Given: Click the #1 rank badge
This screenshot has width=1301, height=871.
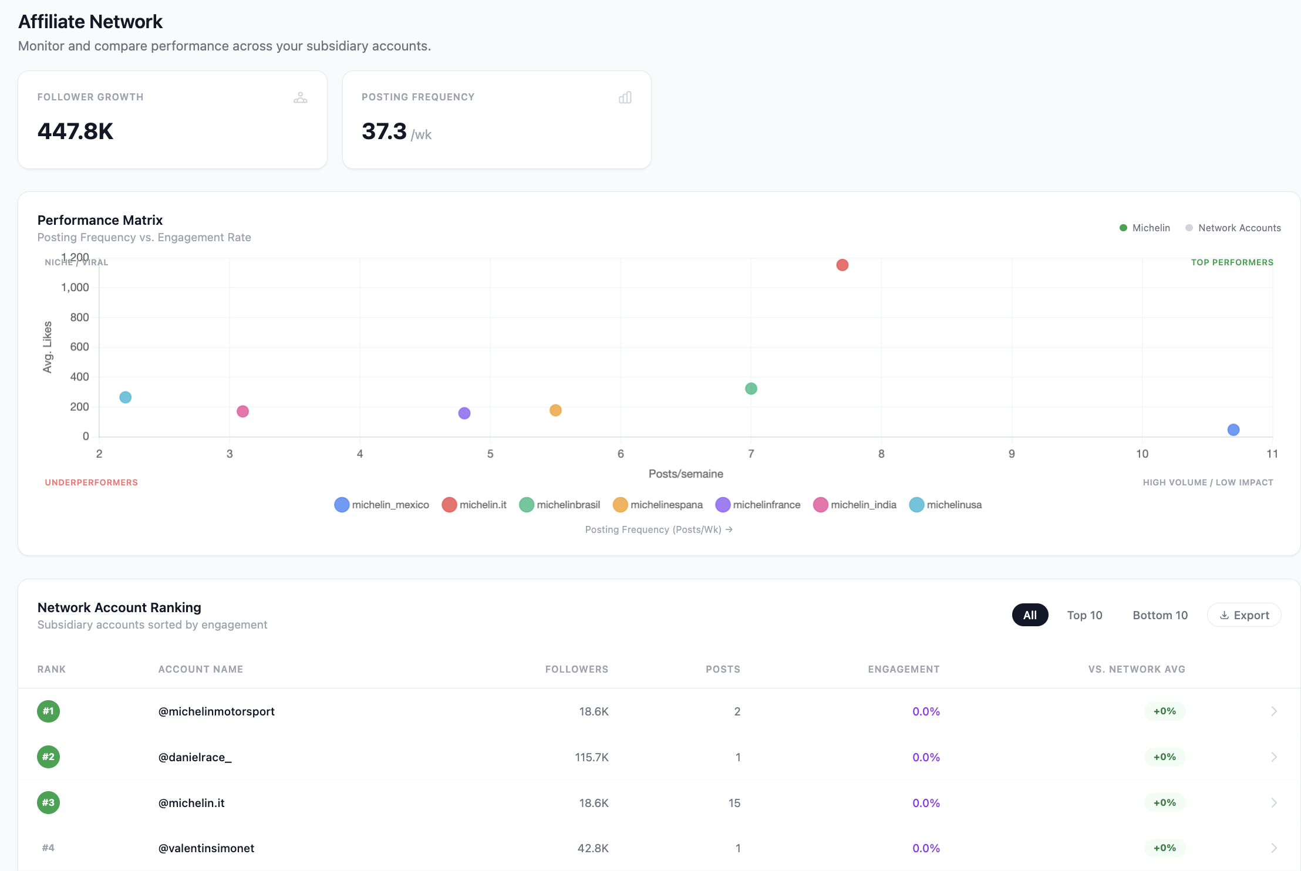Looking at the screenshot, I should point(48,711).
